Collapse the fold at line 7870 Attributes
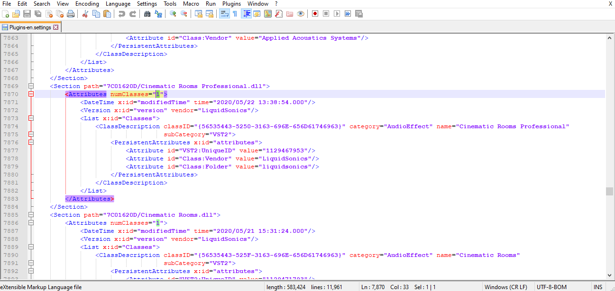This screenshot has height=291, width=615. (31, 94)
